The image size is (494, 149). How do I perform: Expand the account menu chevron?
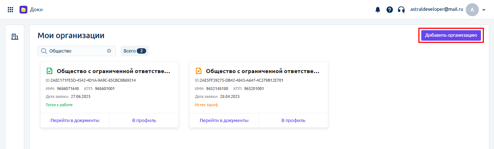tap(484, 10)
